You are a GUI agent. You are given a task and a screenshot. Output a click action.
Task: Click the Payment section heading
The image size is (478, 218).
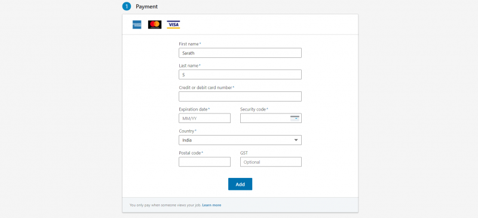point(146,7)
